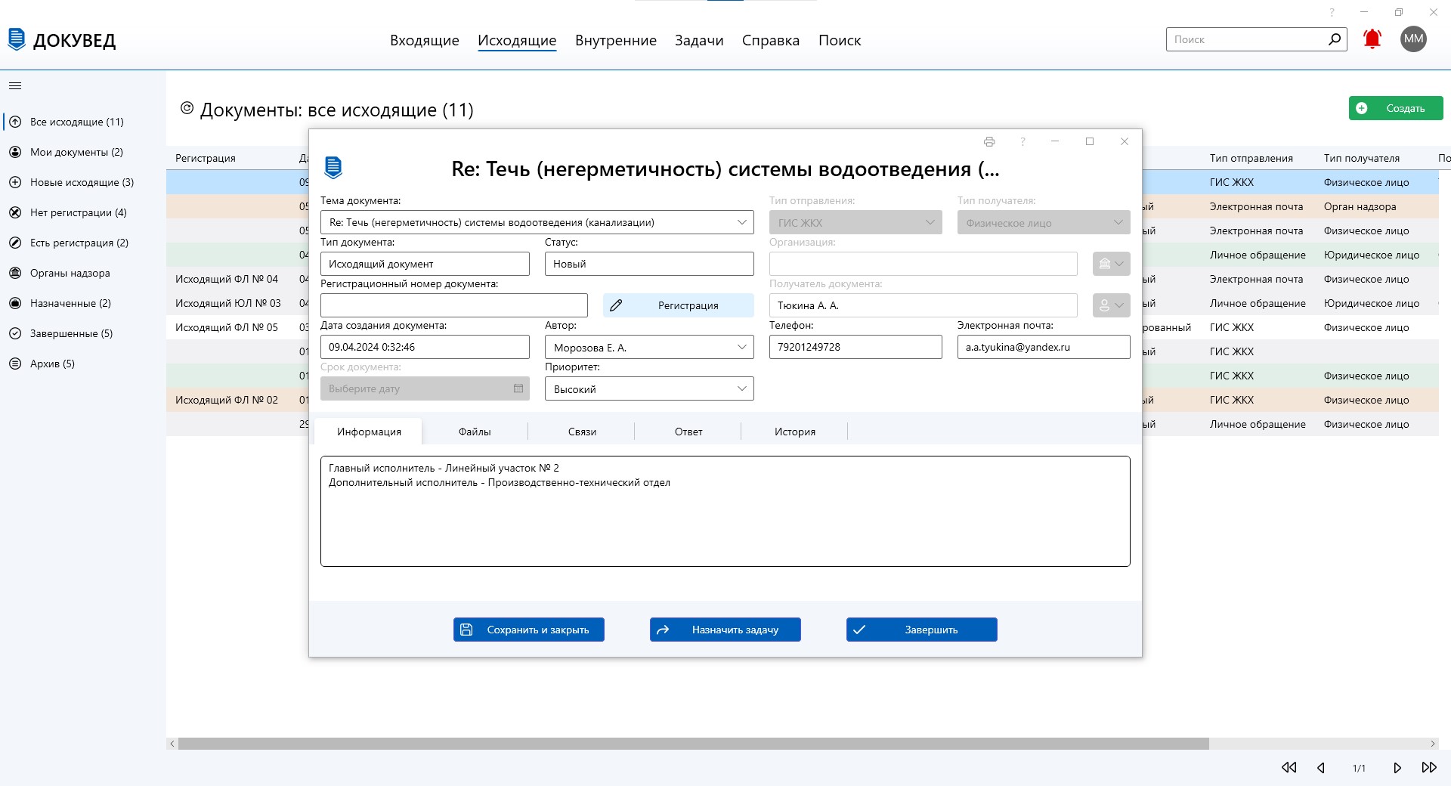Select the Файлы tab

pos(475,432)
